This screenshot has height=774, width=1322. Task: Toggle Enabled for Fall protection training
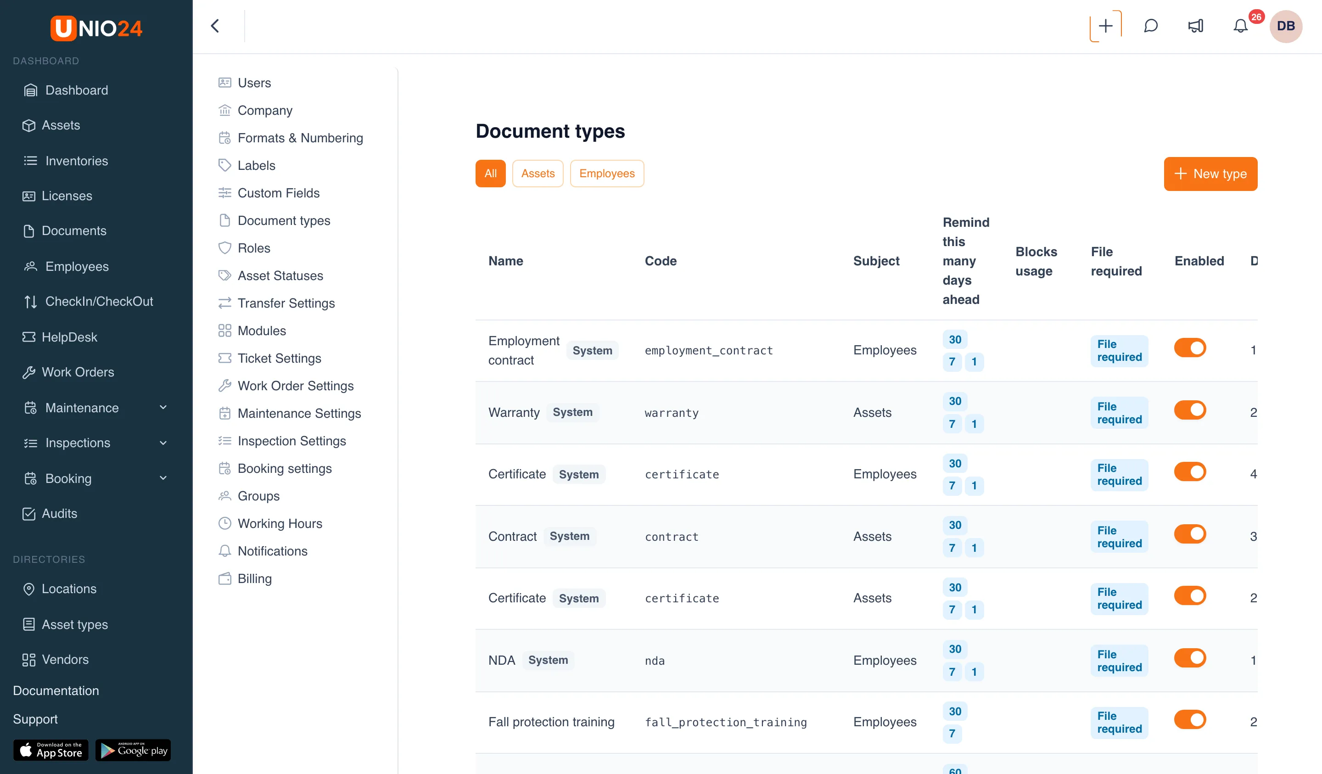1190,719
